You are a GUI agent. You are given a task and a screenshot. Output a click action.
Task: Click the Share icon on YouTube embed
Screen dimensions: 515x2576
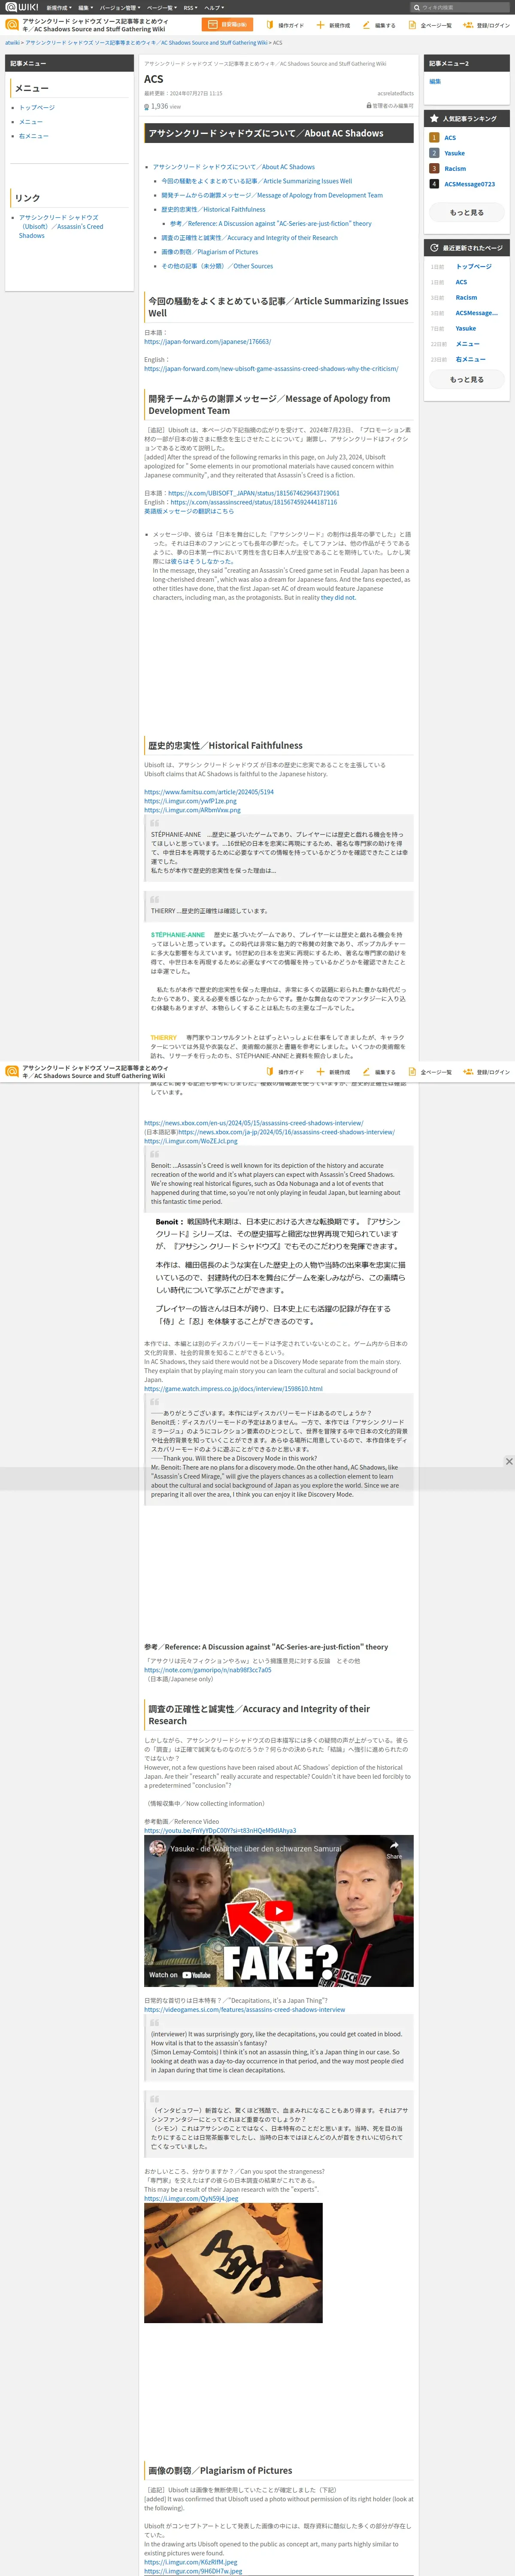394,1850
